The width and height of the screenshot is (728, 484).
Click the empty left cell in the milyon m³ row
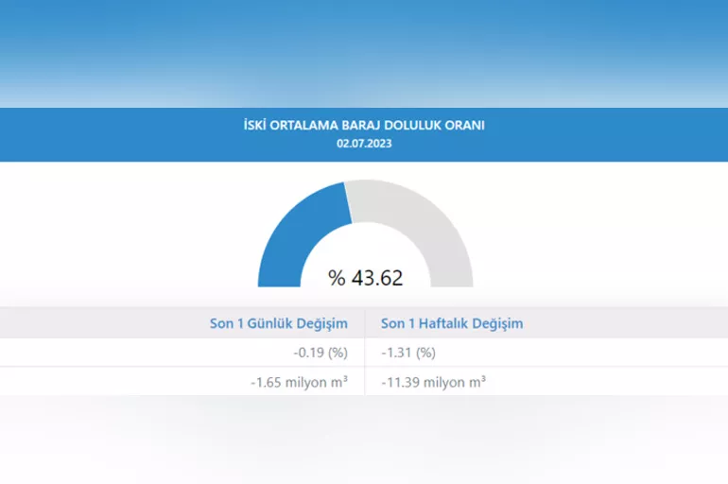click(x=76, y=382)
